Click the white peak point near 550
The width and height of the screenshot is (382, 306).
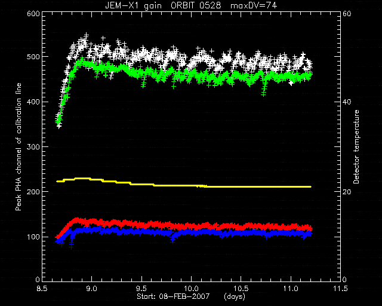click(x=86, y=36)
